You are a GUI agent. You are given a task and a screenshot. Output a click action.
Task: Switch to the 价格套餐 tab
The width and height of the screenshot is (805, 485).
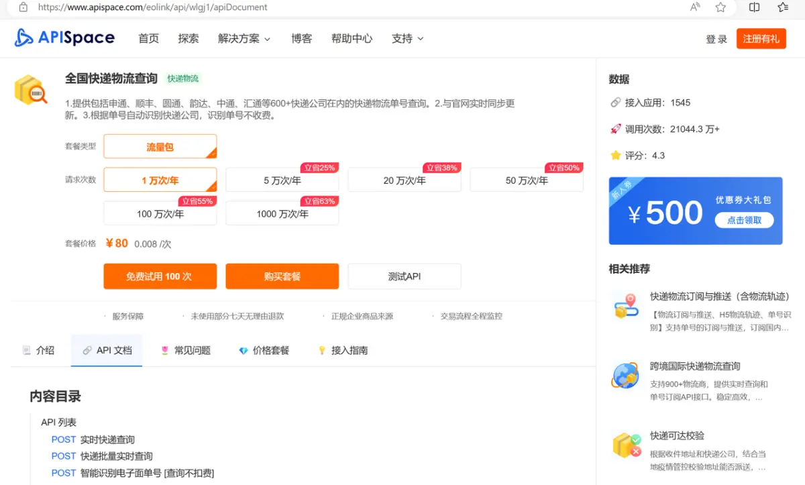coord(264,350)
